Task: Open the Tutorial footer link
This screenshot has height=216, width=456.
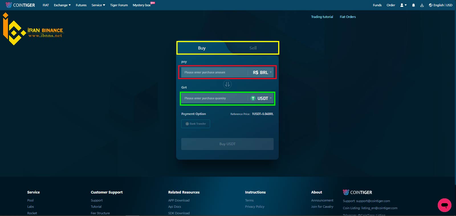Action: (x=96, y=207)
